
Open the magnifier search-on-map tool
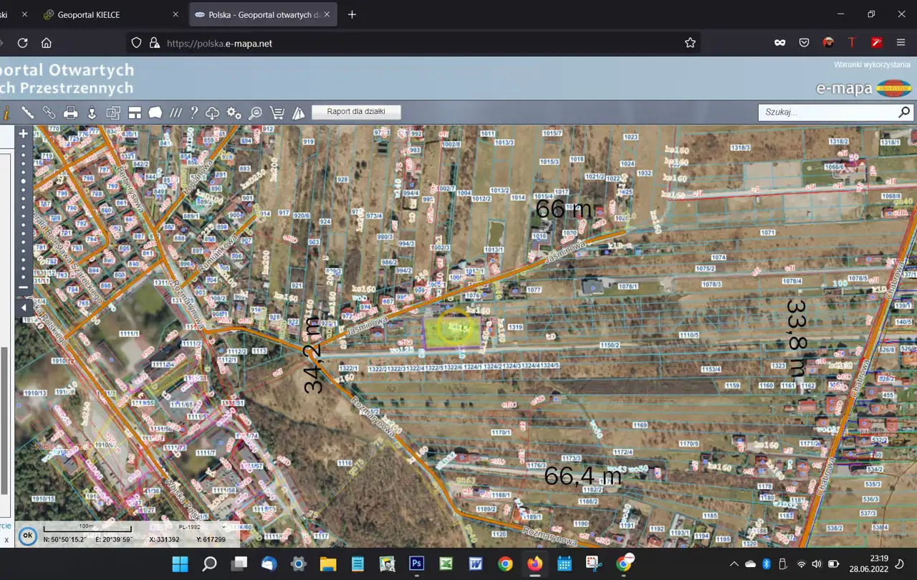pos(255,113)
